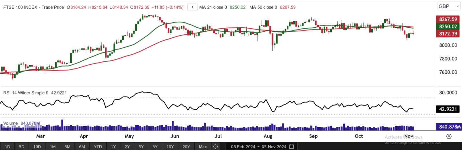Show the Max date range
Viewport: 462px width, 150px height.
(x=203, y=147)
